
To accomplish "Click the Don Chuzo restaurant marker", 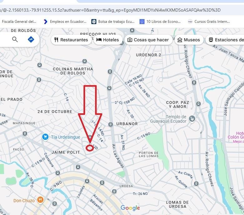I will point(40,200).
